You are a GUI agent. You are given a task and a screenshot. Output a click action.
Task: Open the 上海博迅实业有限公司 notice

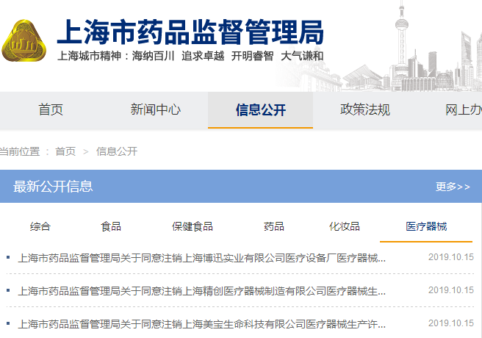click(x=201, y=258)
